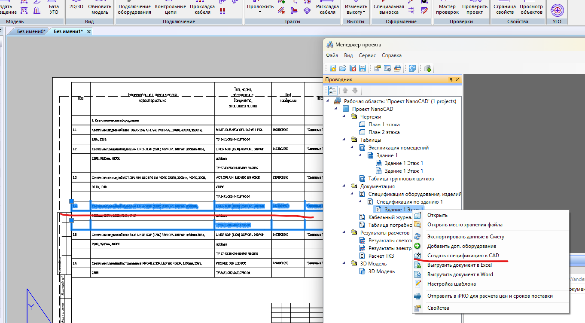The width and height of the screenshot is (585, 323).
Task: Click the Excel export icon in context menu
Action: [x=417, y=265]
